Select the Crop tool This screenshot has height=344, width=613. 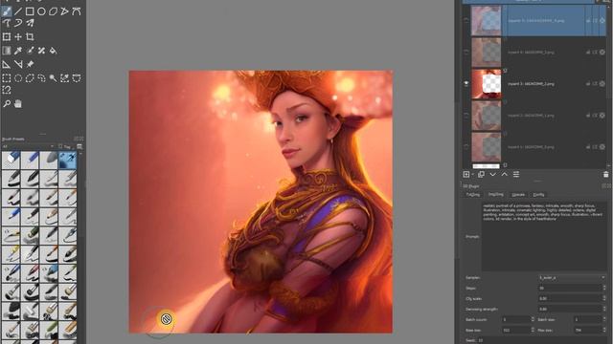click(x=30, y=36)
